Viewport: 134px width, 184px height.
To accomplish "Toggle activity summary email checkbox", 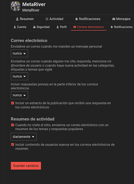I will [12, 125].
